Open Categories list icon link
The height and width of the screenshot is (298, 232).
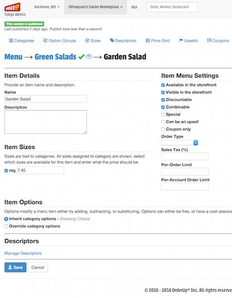(x=11, y=41)
